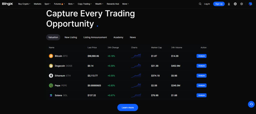The width and height of the screenshot is (256, 114).
Task: Expand the Buy Crypto dropdown
Action: 24,4
